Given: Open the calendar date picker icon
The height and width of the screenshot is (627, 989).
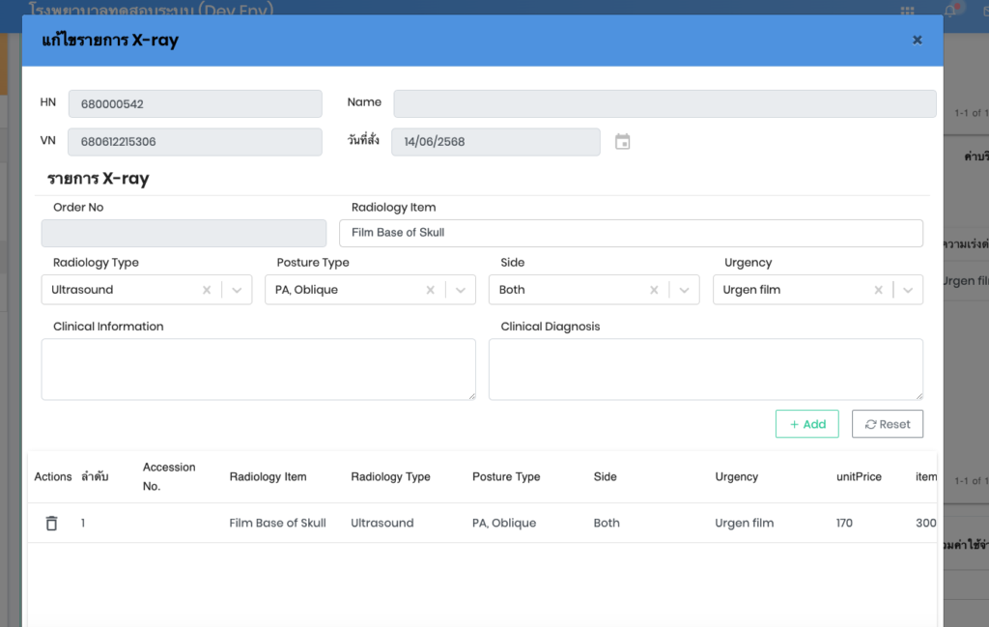Looking at the screenshot, I should pyautogui.click(x=623, y=142).
